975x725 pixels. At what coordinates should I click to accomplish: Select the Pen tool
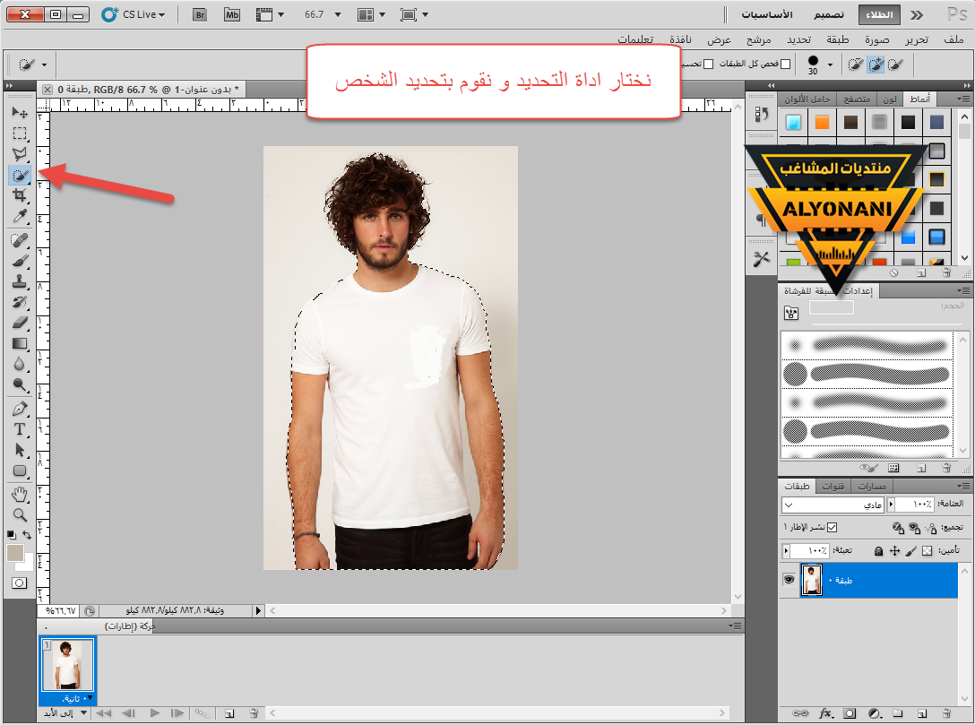click(20, 409)
